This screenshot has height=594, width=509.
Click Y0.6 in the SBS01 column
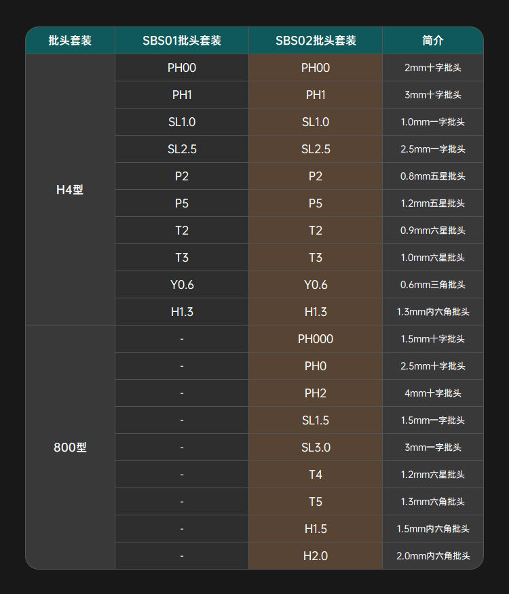[x=182, y=285]
